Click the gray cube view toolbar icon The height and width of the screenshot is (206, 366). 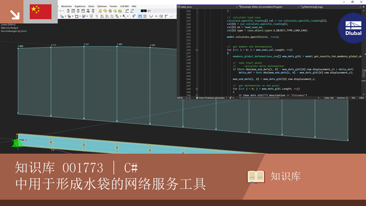coord(161,16)
